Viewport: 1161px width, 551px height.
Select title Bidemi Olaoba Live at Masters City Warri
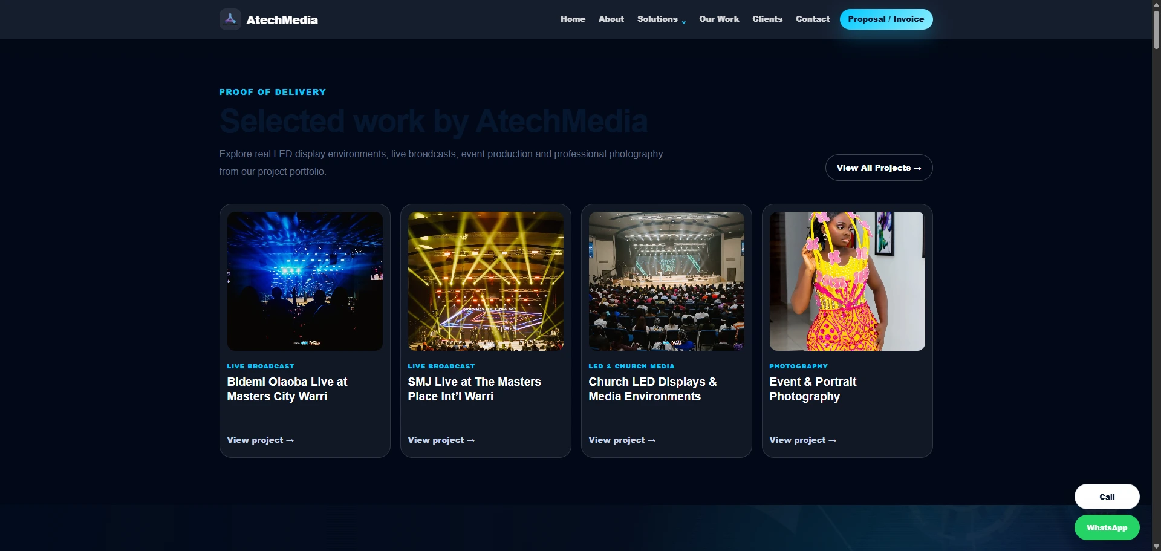(287, 389)
